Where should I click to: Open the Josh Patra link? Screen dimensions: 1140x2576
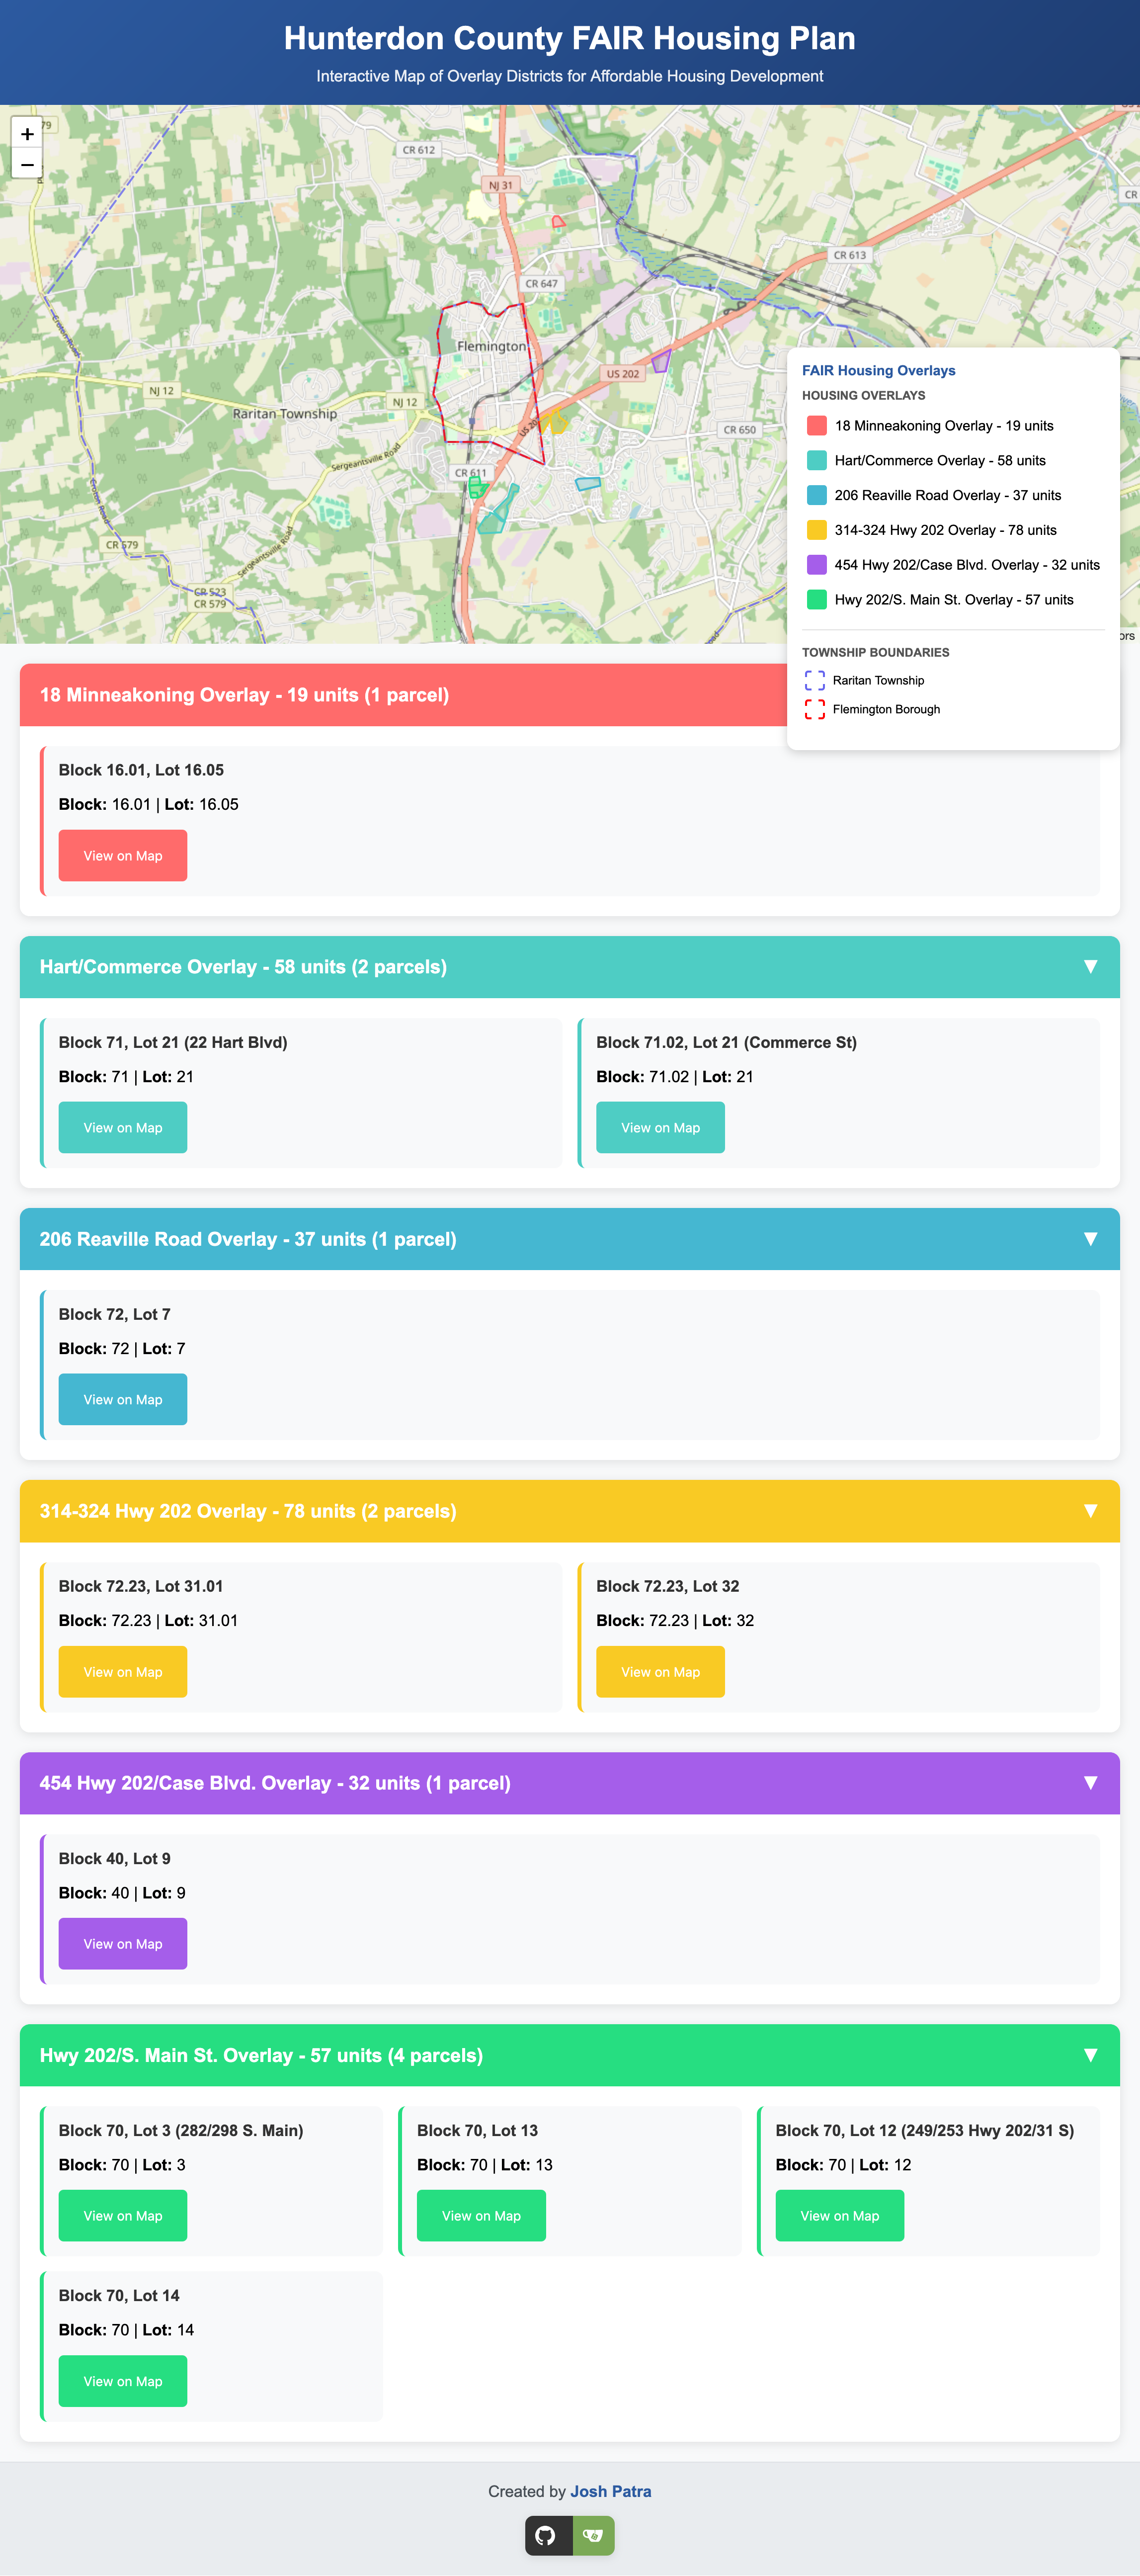611,2491
